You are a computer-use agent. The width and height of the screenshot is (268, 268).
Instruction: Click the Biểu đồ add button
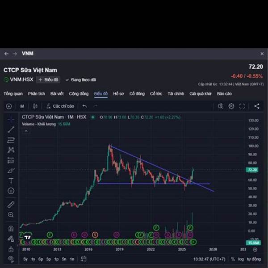[48, 80]
